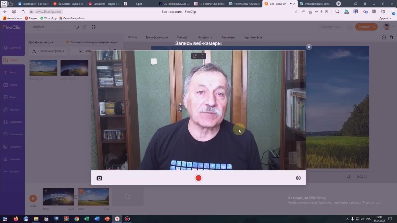Open a new browser tab

pos(339,4)
